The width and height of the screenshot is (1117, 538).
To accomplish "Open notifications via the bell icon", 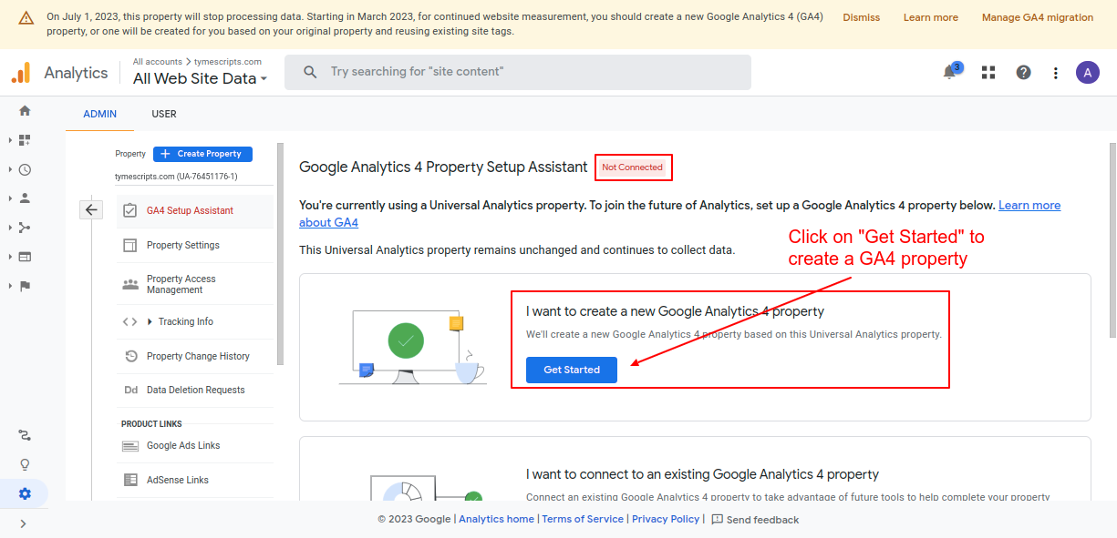I will point(949,72).
